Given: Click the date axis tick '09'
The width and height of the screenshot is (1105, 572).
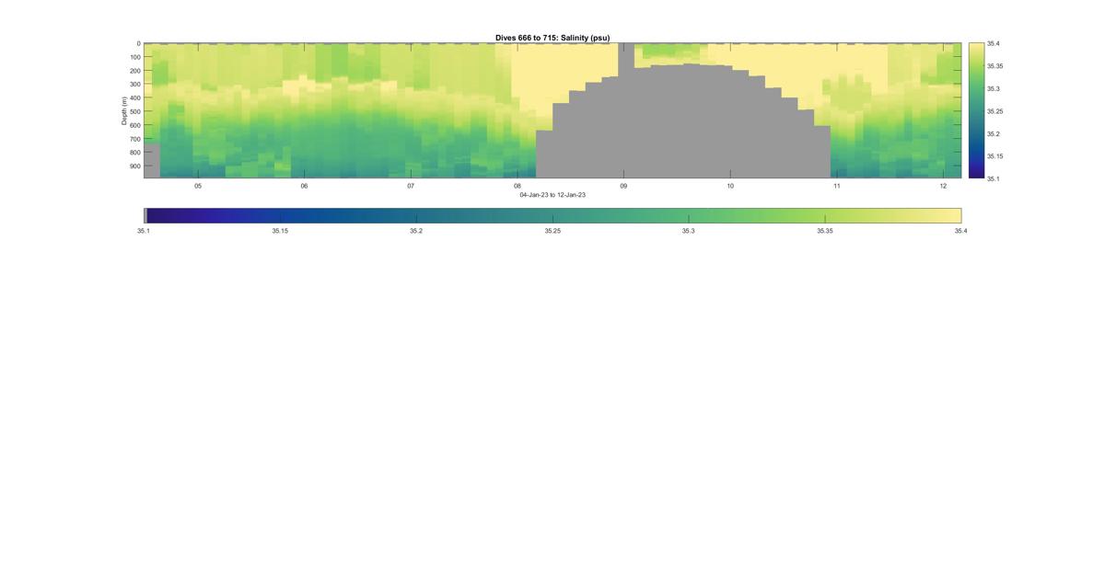Looking at the screenshot, I should point(623,186).
